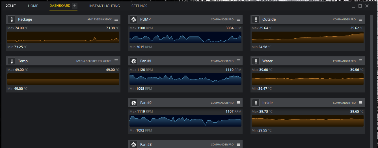Open the Outside widget hamburger menu
Screen dimensions: 378x148
[x=360, y=19]
